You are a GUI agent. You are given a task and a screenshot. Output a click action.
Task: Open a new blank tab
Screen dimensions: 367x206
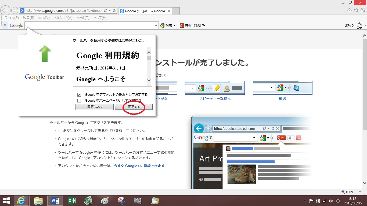[175, 11]
